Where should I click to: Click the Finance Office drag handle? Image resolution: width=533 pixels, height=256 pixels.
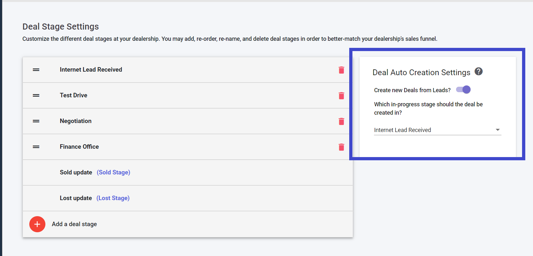[36, 147]
